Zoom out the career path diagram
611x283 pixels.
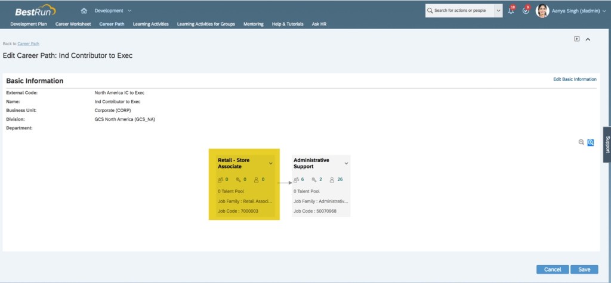point(581,142)
